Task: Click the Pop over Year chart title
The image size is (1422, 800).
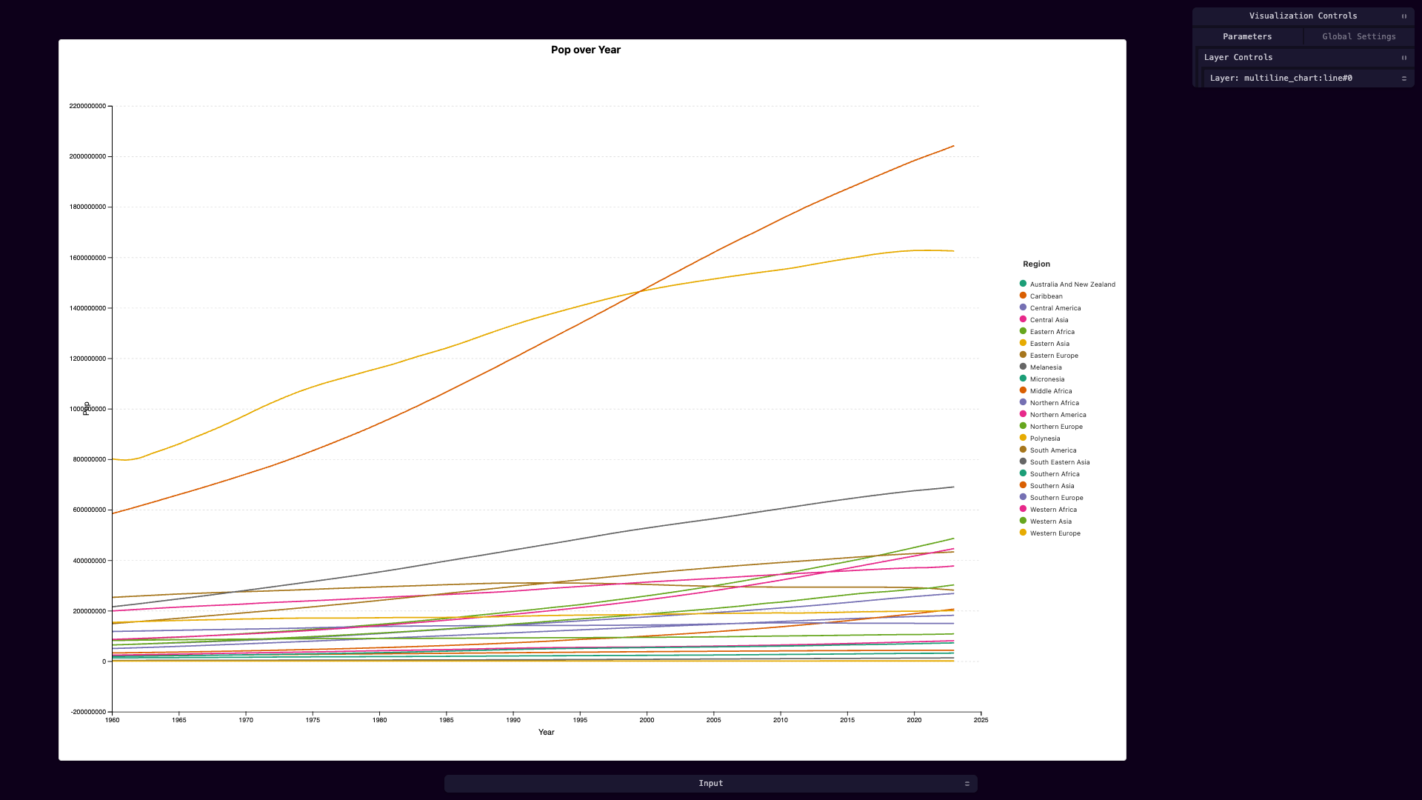Action: click(x=586, y=50)
